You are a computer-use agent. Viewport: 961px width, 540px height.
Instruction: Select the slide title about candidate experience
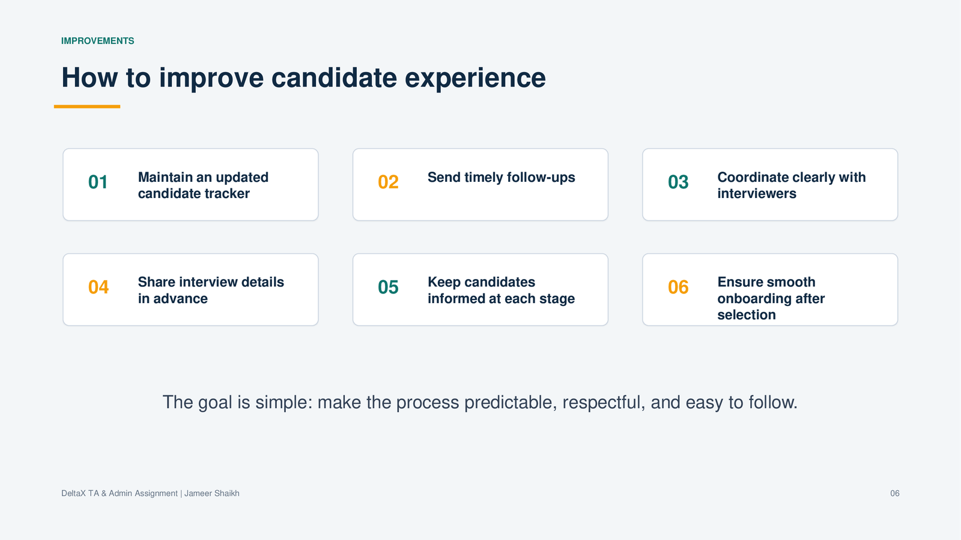[303, 77]
